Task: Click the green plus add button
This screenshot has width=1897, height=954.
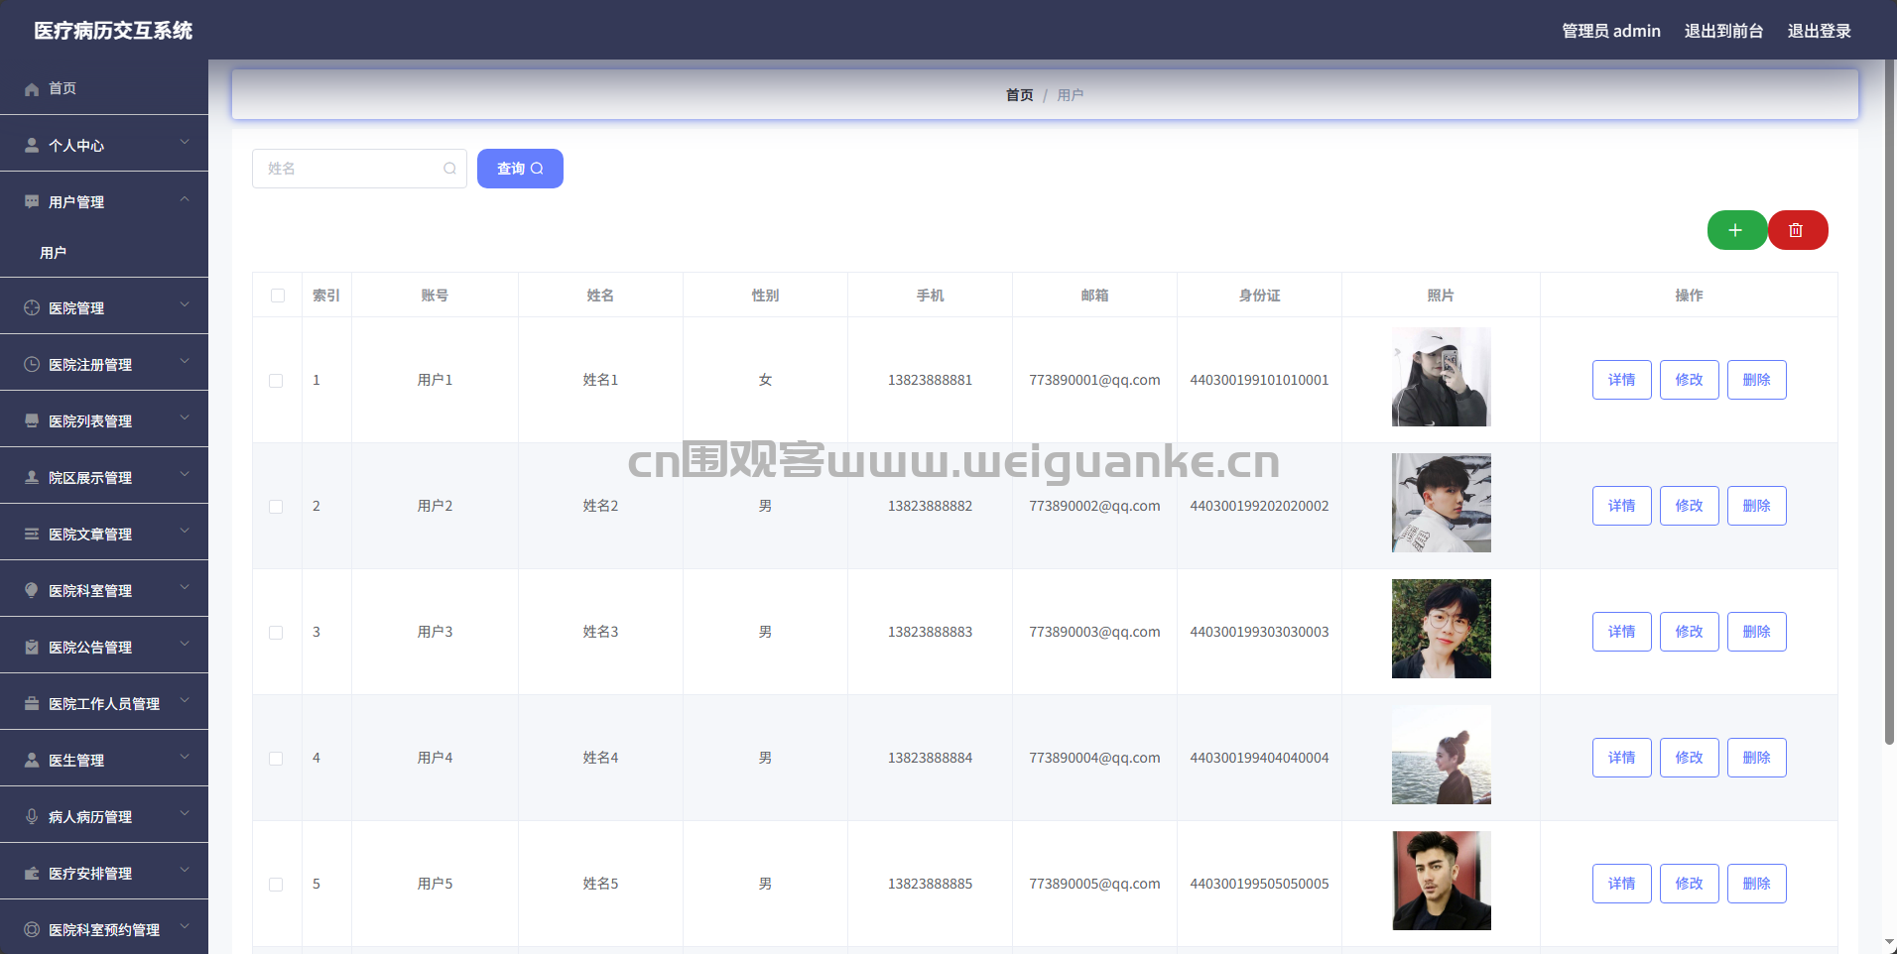Action: (x=1736, y=230)
